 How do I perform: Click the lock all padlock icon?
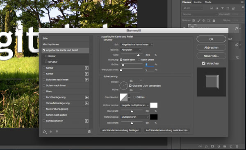(214, 20)
